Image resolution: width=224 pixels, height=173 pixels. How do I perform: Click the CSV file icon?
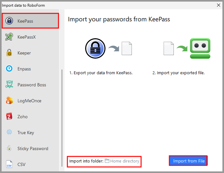click(9, 164)
